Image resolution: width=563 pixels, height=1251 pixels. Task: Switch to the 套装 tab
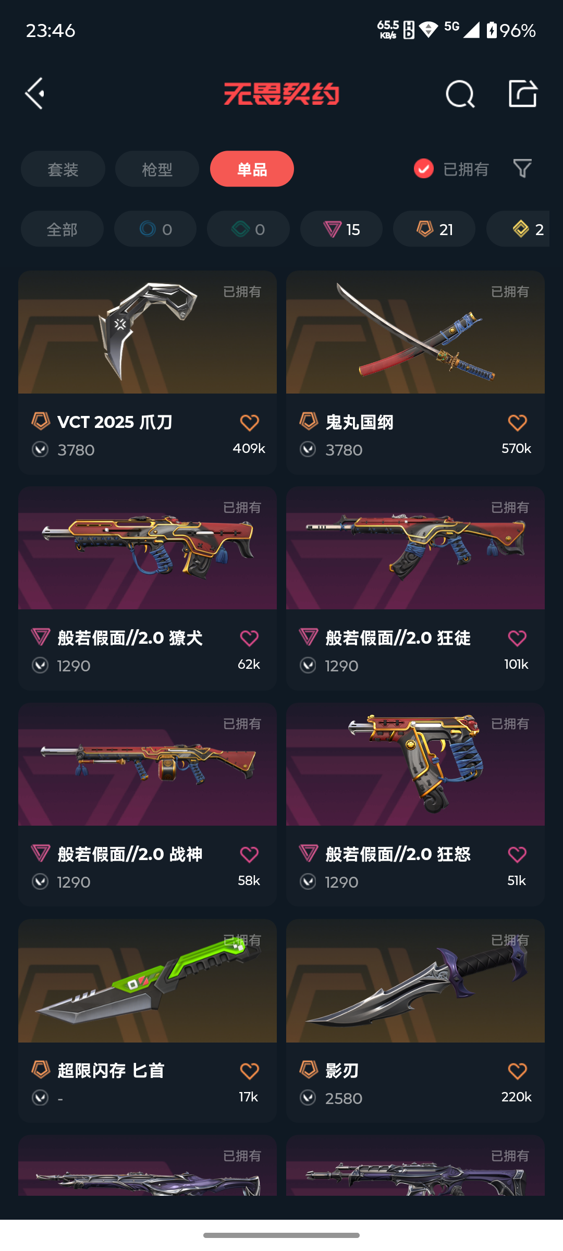[63, 169]
